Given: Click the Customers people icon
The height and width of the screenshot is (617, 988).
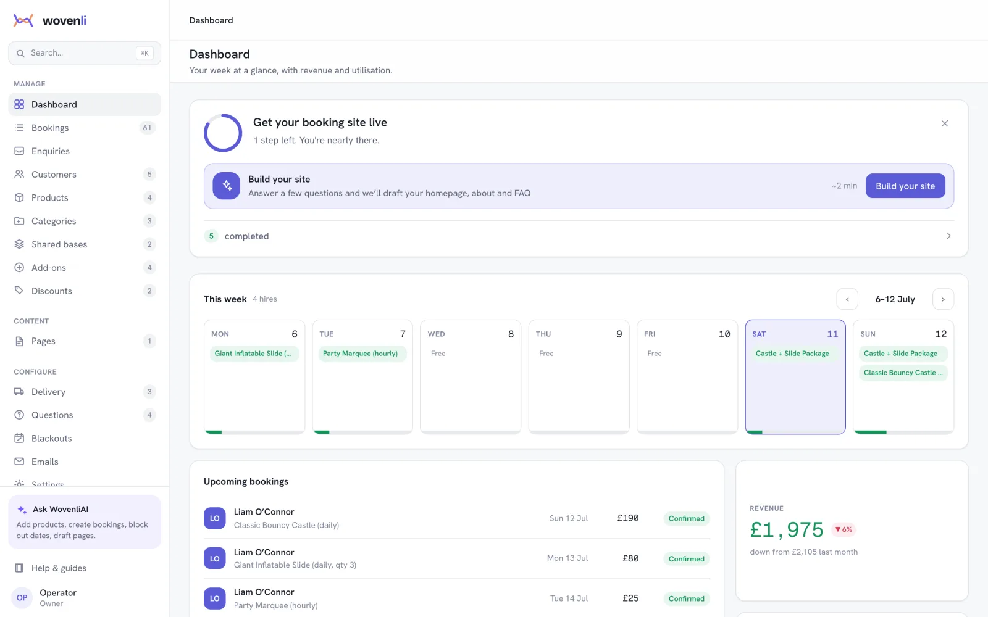Looking at the screenshot, I should tap(19, 175).
